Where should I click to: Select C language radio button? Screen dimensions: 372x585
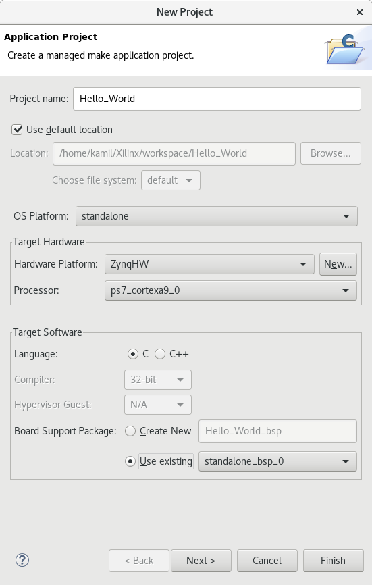(133, 354)
